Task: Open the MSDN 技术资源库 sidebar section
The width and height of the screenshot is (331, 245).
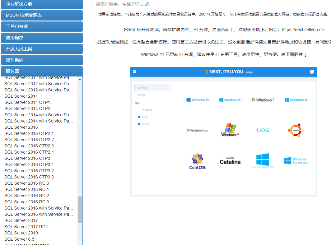Action: coord(42,16)
